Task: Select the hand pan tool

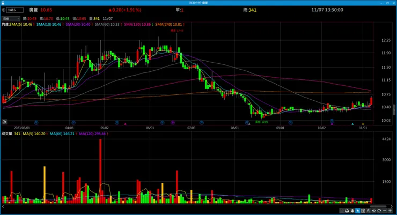Action: 352,211
